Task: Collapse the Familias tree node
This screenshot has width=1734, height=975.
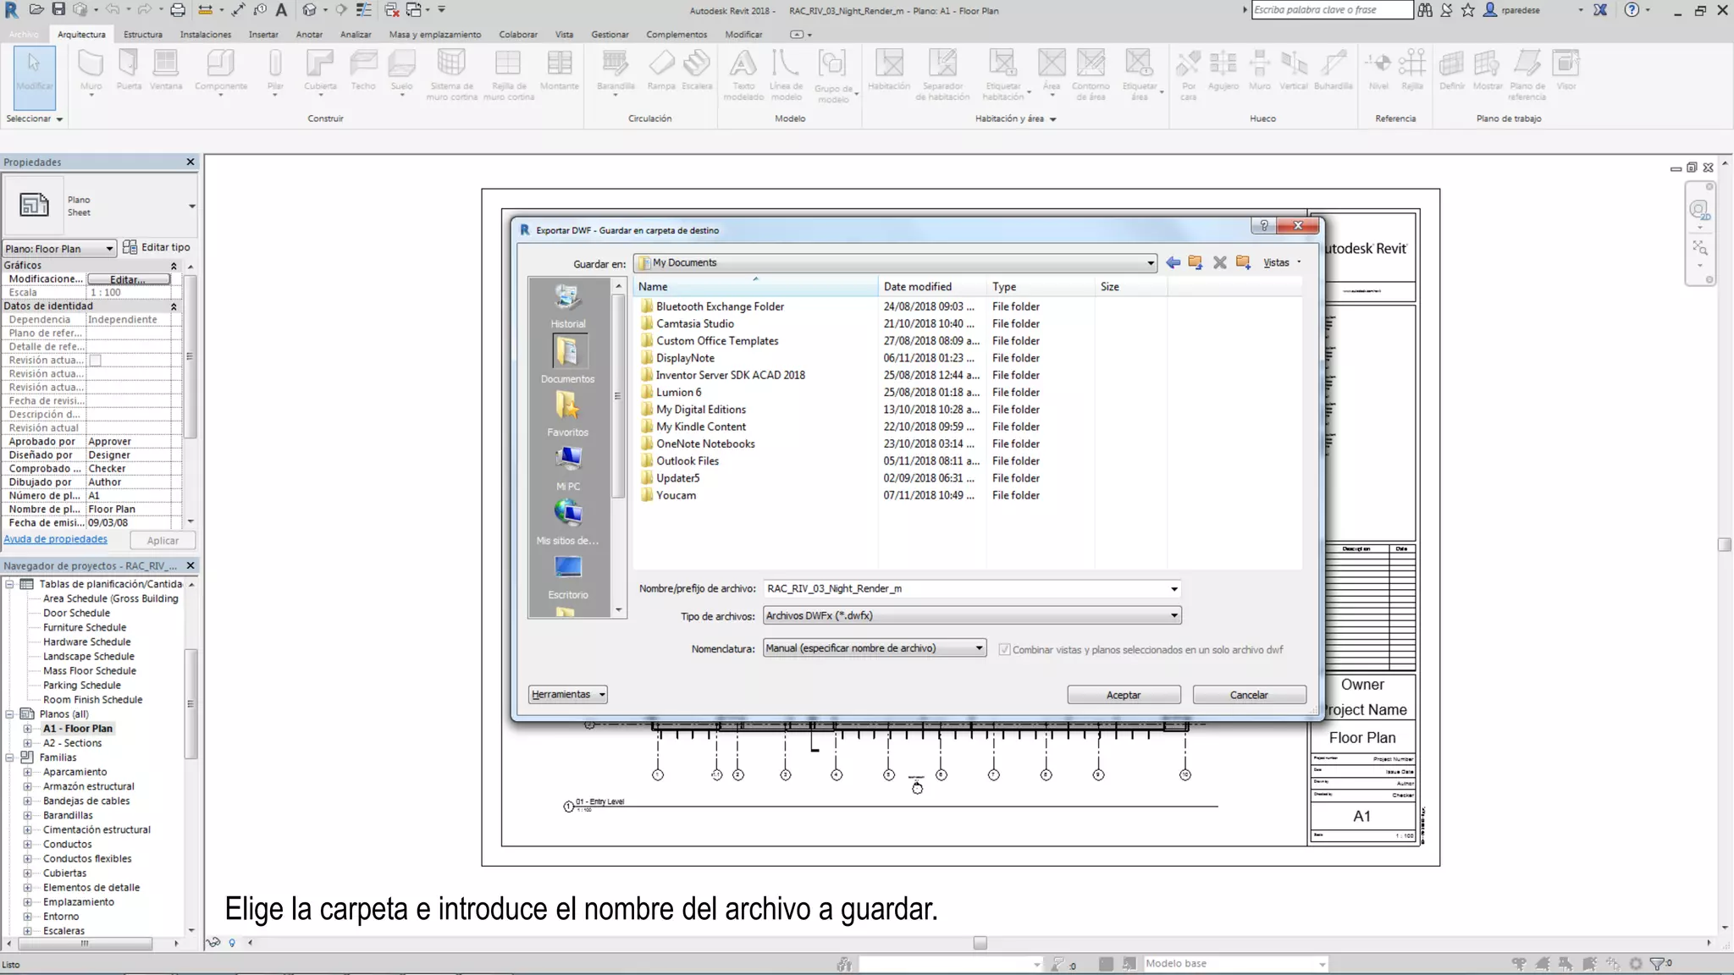Action: pos(9,757)
